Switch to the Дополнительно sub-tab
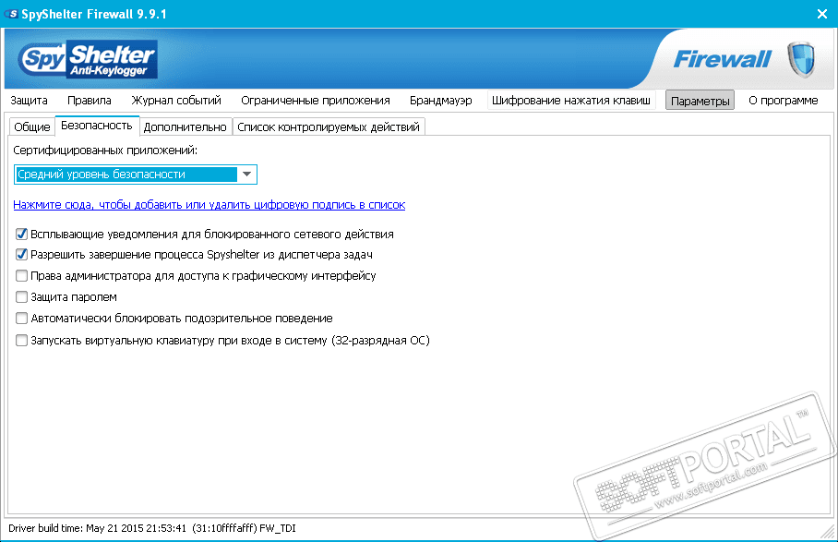 click(185, 127)
